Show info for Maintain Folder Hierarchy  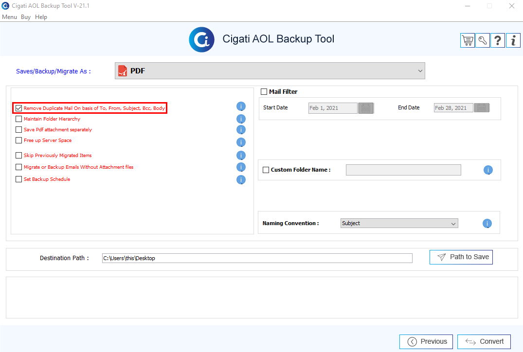tap(241, 119)
